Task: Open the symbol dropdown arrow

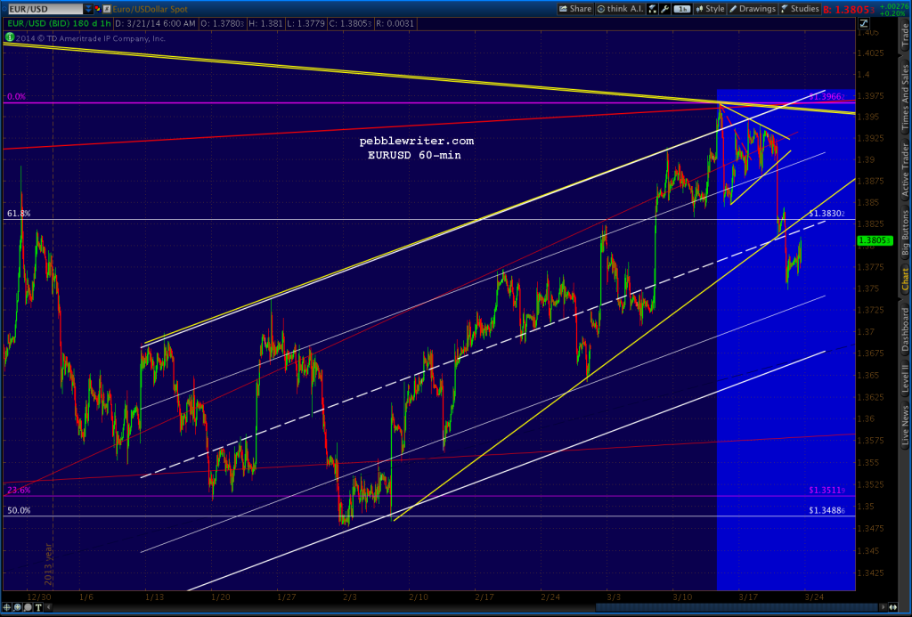Action: click(88, 8)
